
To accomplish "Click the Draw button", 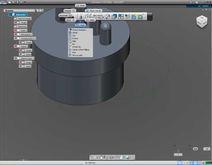I will tap(80, 6).
